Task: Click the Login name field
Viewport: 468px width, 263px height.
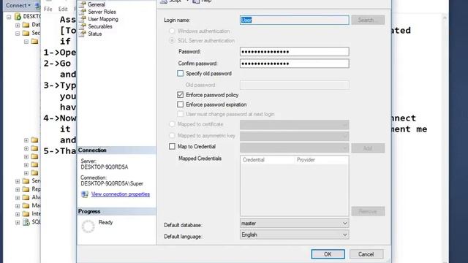Action: [x=294, y=20]
